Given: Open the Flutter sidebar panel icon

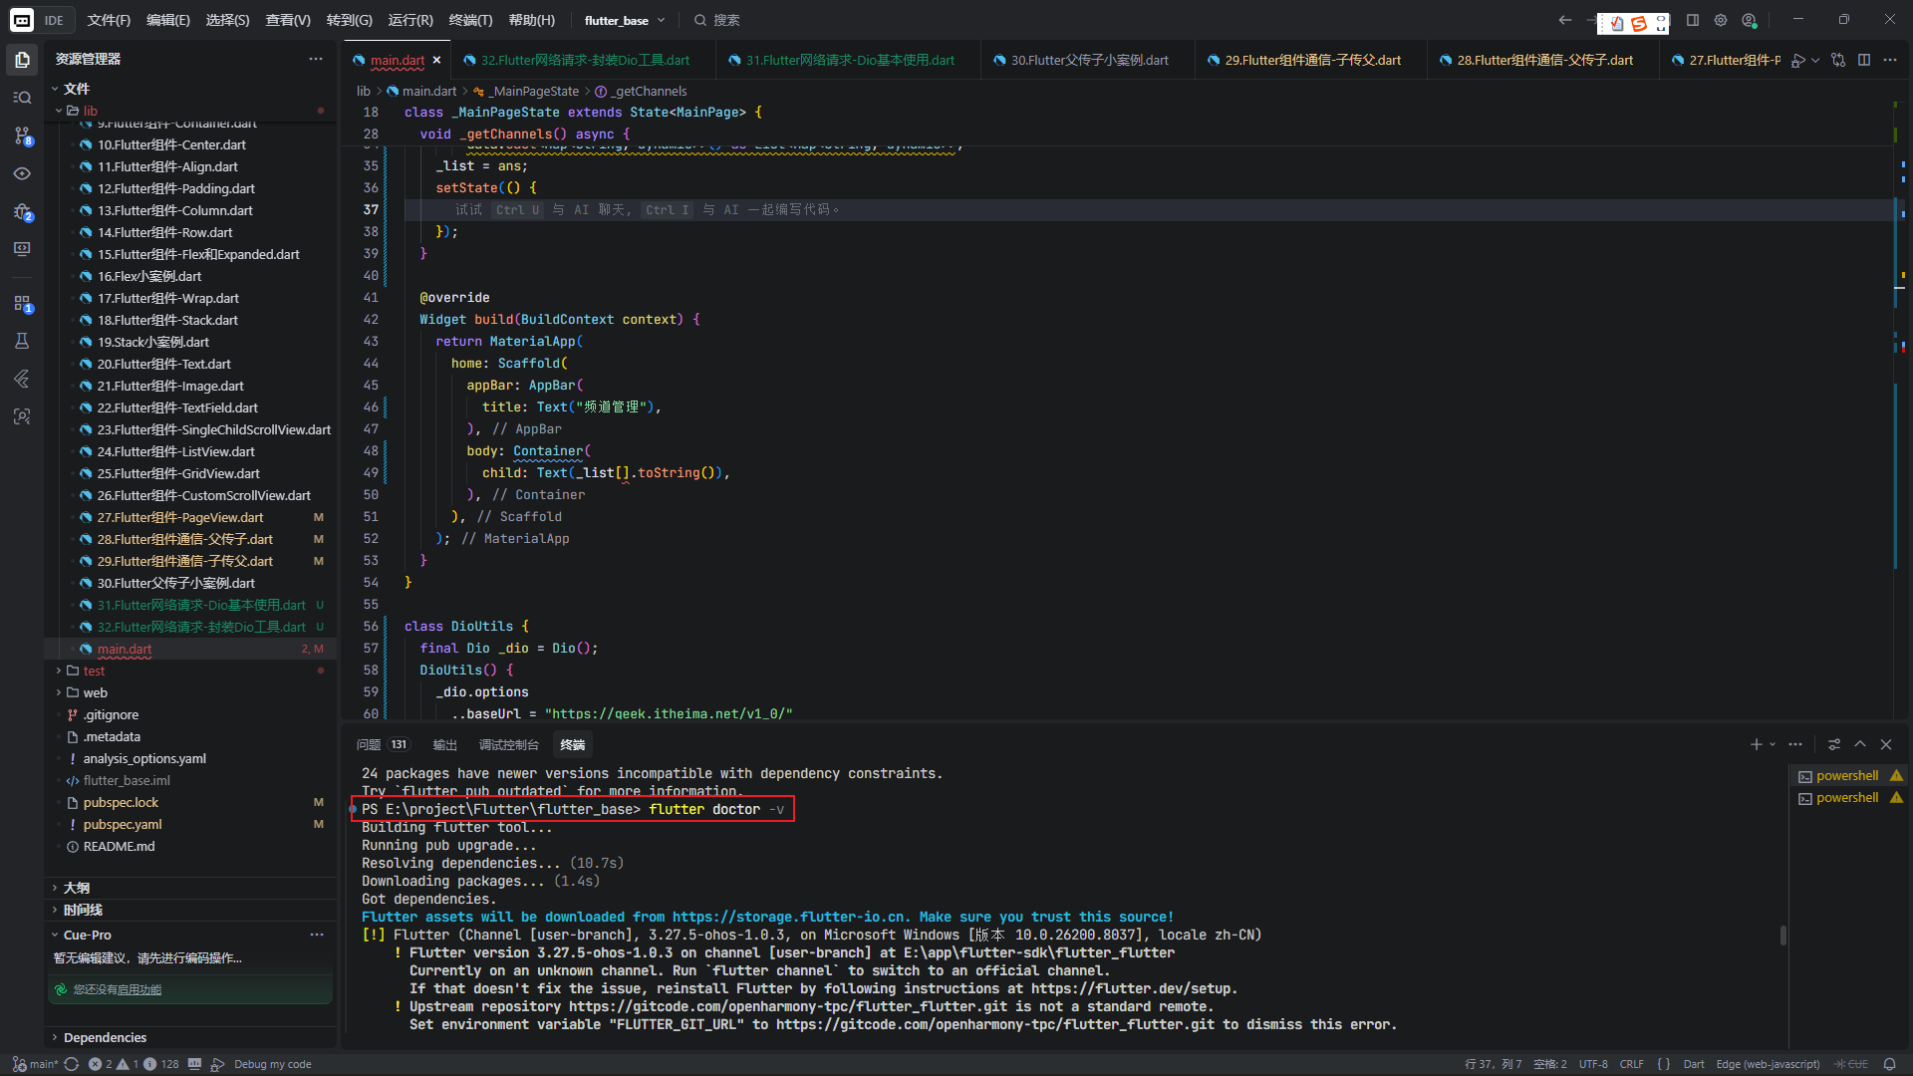Looking at the screenshot, I should (22, 379).
